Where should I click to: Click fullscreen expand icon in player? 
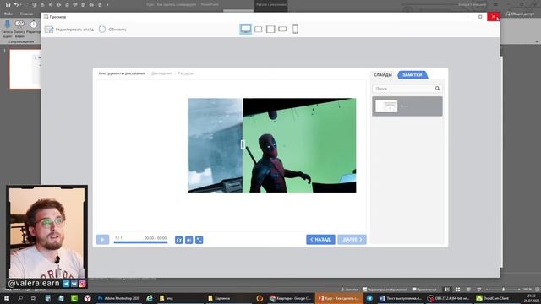pos(199,240)
